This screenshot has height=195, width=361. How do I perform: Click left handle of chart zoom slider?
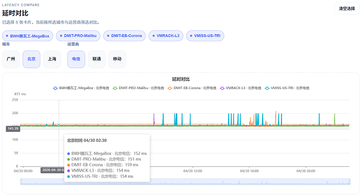coord(21,181)
